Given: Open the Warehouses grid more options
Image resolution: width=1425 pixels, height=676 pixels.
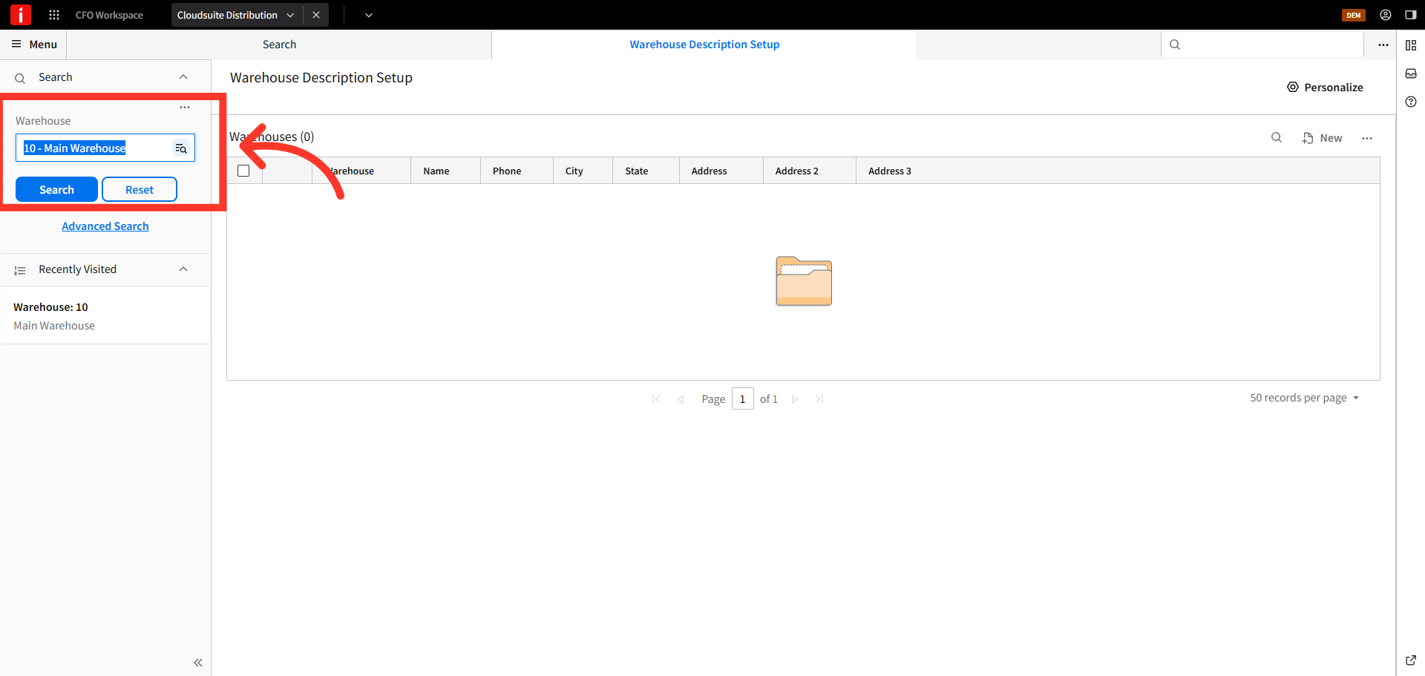Looking at the screenshot, I should tap(1367, 138).
